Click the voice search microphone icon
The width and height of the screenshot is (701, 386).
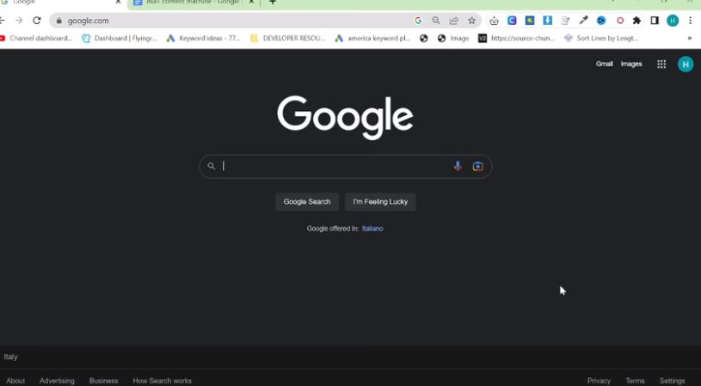[x=458, y=166]
